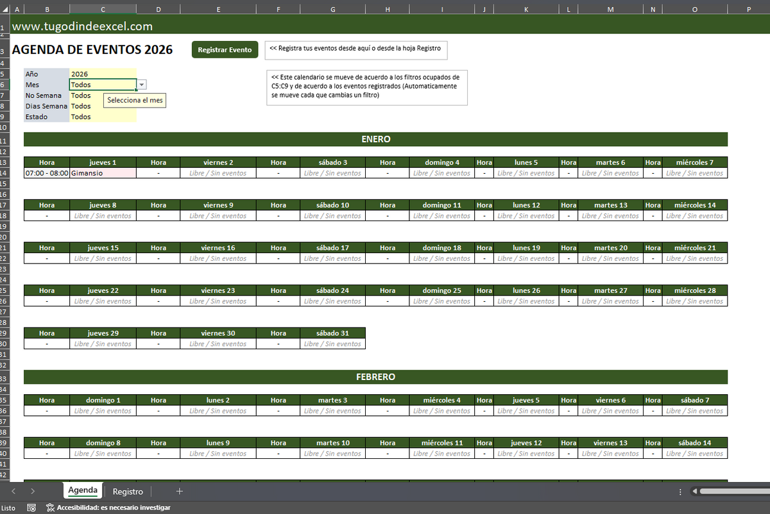Click the jueves 29 day header

point(103,333)
